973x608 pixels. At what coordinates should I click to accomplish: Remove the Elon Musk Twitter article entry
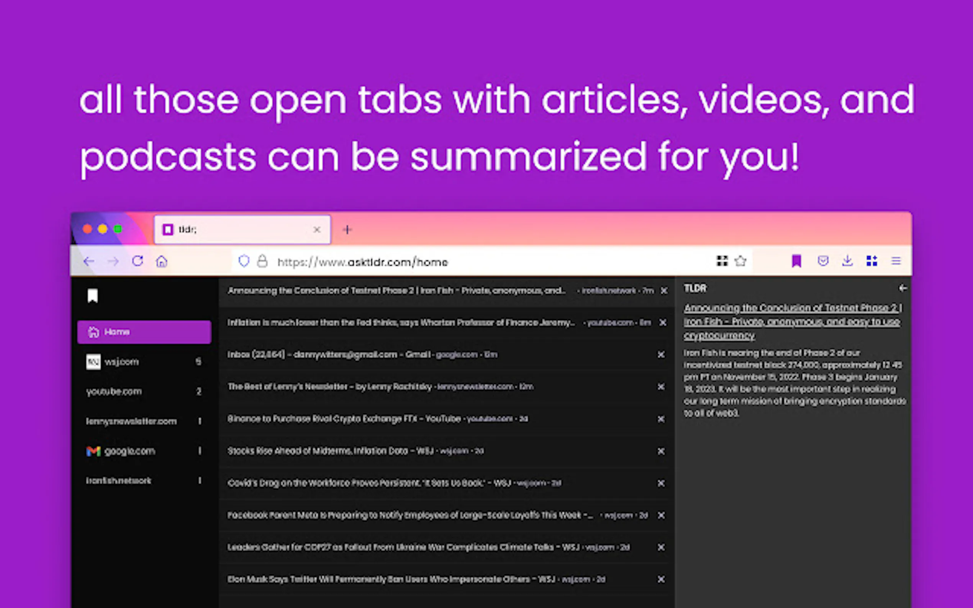tap(661, 579)
